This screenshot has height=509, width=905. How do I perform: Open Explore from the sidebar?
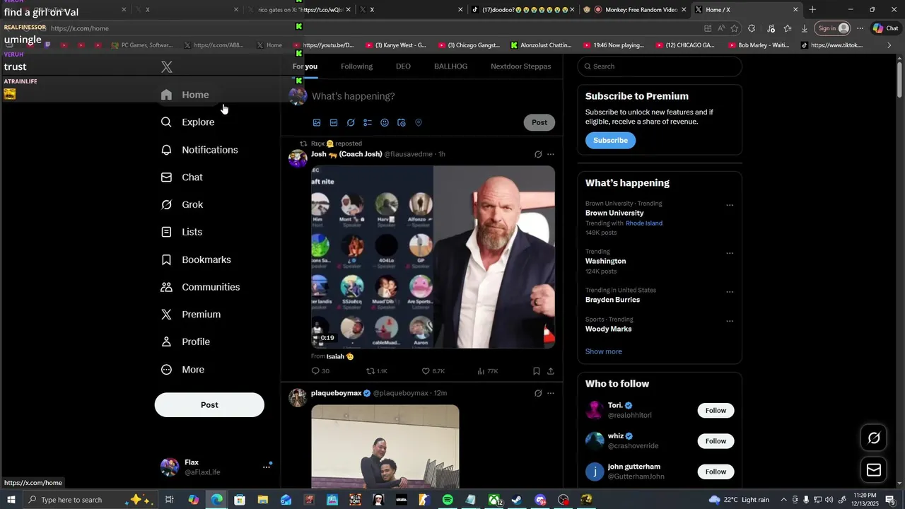point(188,122)
